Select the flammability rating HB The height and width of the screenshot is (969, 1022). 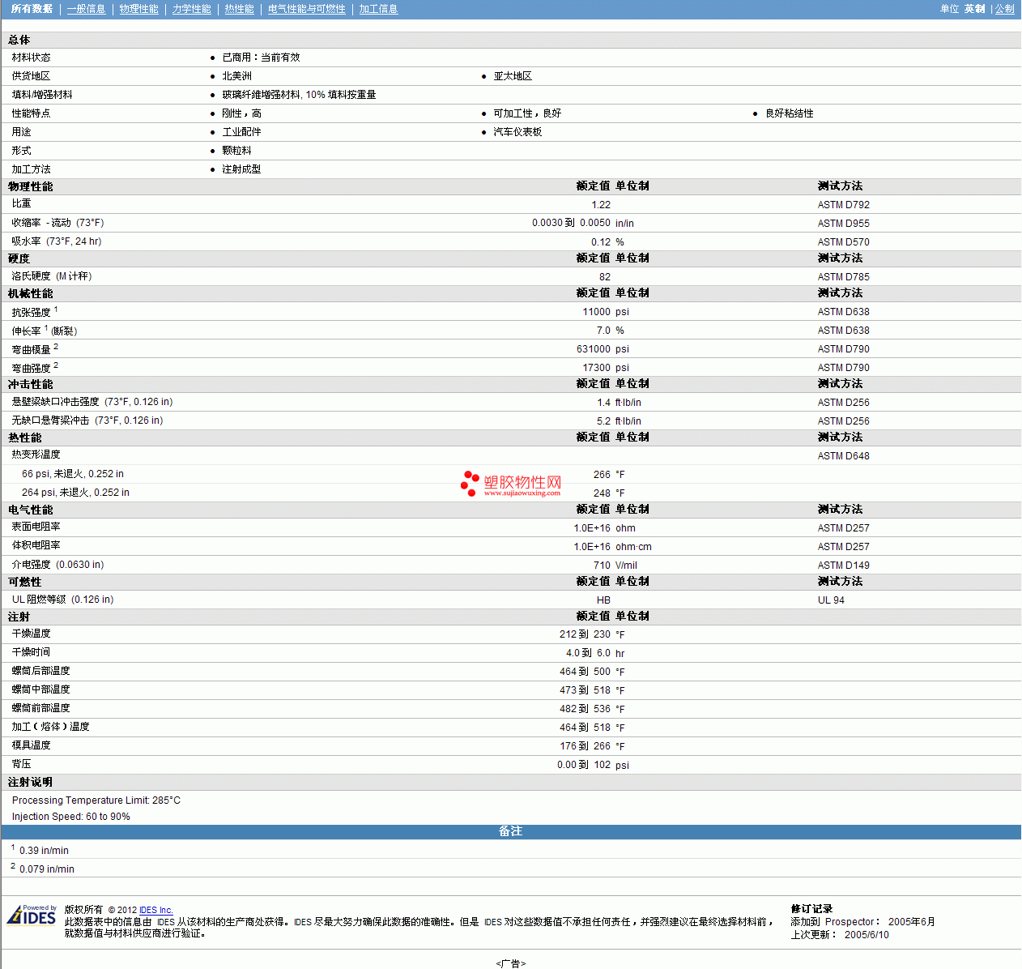[x=603, y=600]
